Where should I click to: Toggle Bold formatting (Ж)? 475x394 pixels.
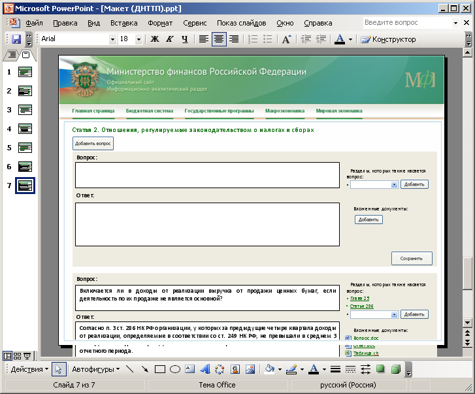[x=155, y=39]
